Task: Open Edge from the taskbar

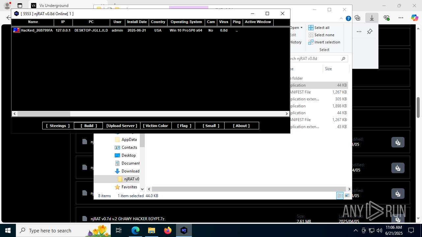Action: 136,230
